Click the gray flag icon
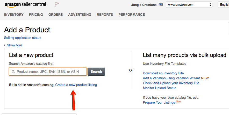229x115 pixels. tap(57, 4)
